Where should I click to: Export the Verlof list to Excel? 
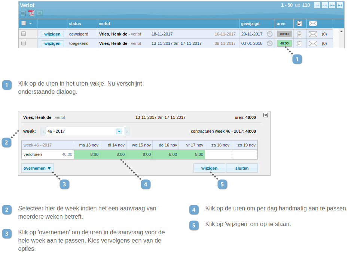[x=39, y=13]
